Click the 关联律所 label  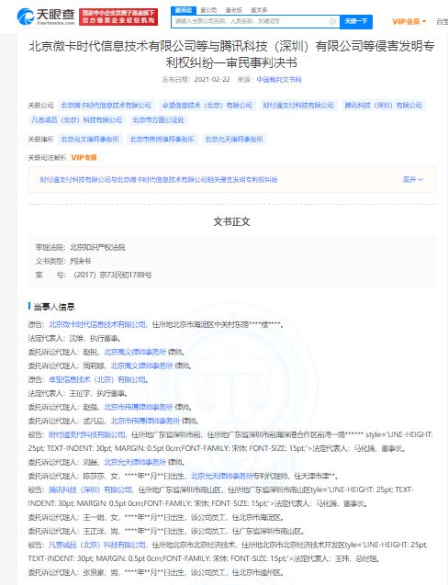40,140
